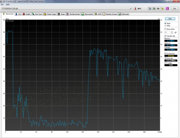Click the Maximum 81.3 MB/s value

point(171,45)
